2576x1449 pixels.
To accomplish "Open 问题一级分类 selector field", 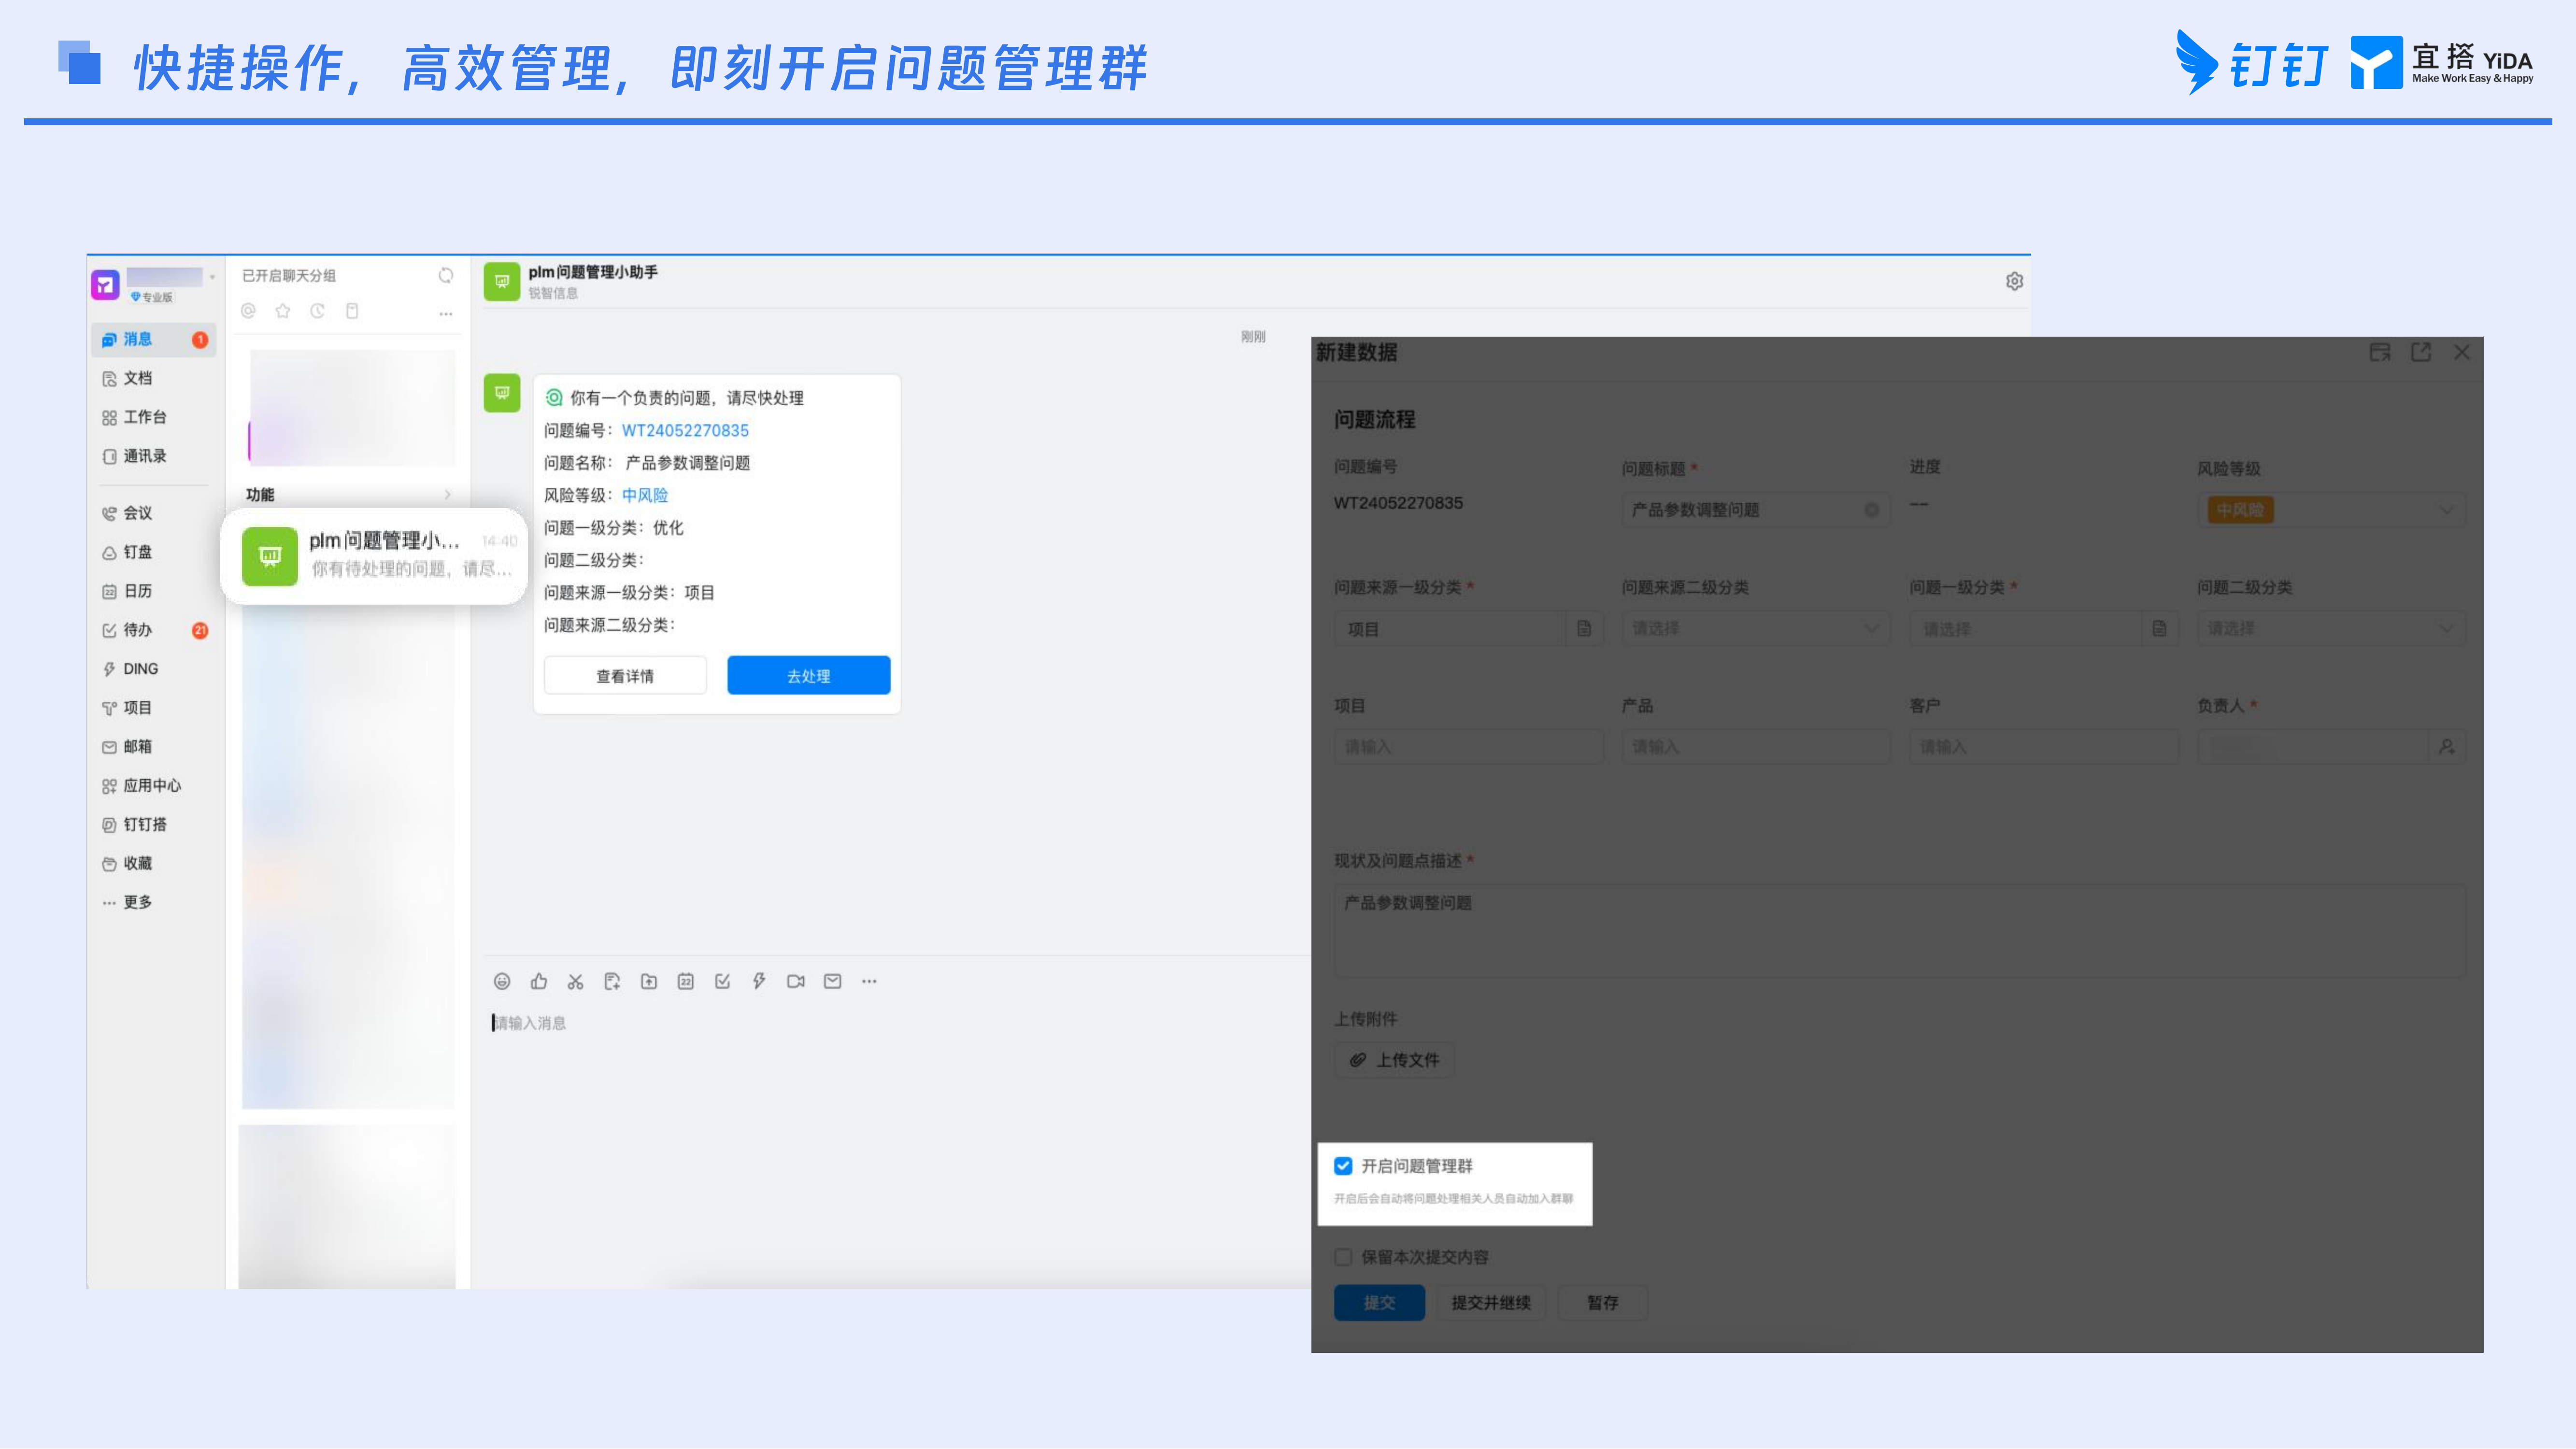I will pos(2044,629).
